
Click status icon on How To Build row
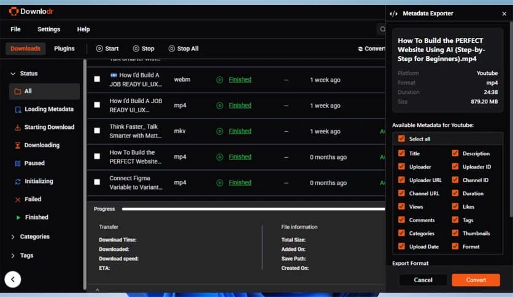(220, 157)
